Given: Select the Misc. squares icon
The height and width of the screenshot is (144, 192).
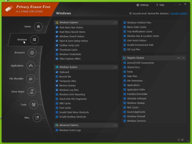Looking at the screenshot, I should click(37, 118).
